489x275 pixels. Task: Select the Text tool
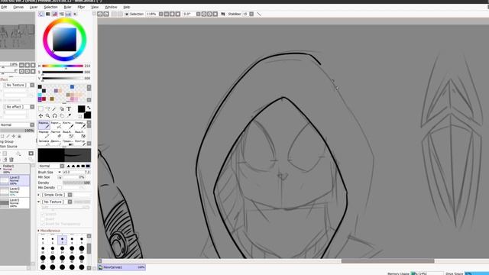69,108
